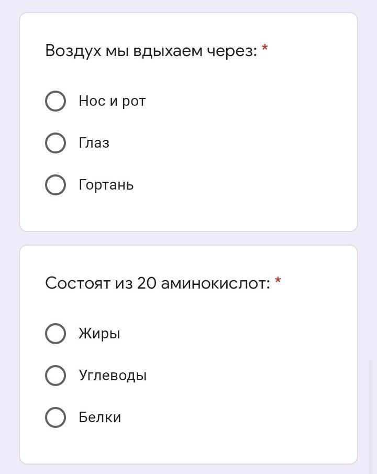Choose the "Белки" radio button

pos(56,417)
